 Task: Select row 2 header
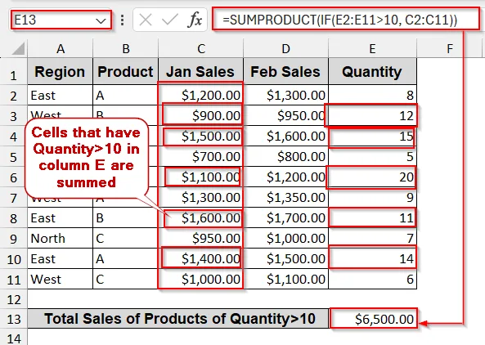click(13, 95)
